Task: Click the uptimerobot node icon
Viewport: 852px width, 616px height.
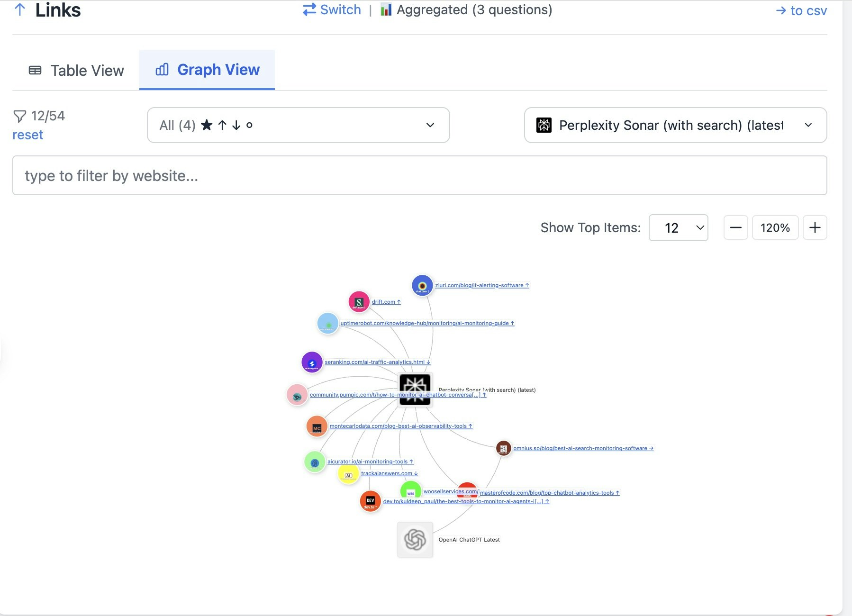Action: 327,323
